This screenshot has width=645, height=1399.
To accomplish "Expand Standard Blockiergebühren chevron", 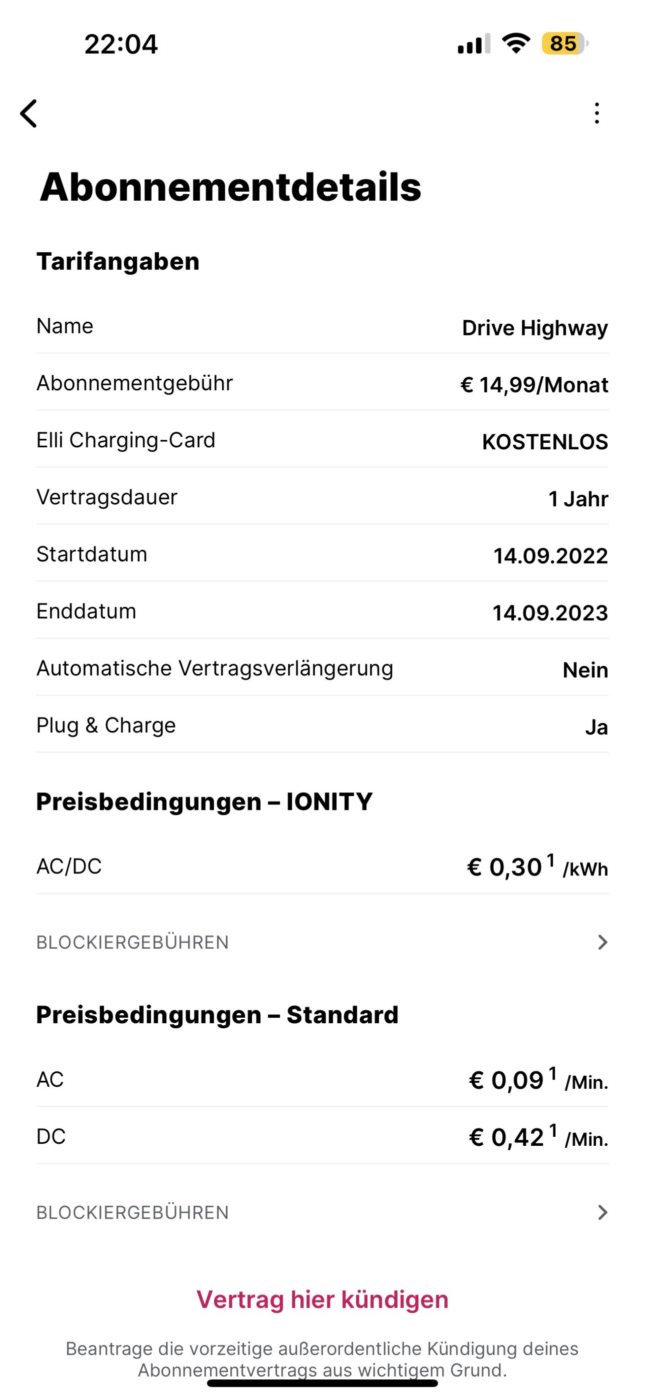I will coord(602,1213).
